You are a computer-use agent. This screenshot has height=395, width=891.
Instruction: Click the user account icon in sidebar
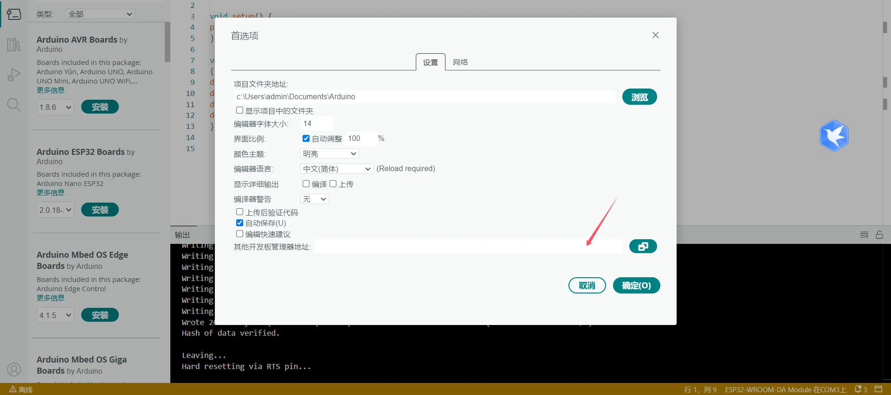point(14,370)
